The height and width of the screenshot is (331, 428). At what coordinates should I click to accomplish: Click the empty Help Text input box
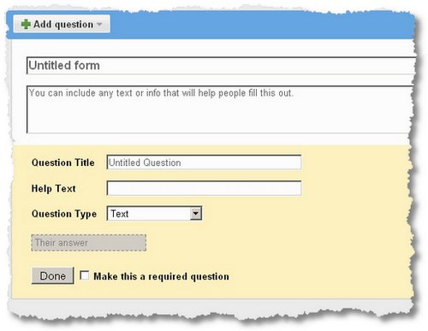point(204,188)
